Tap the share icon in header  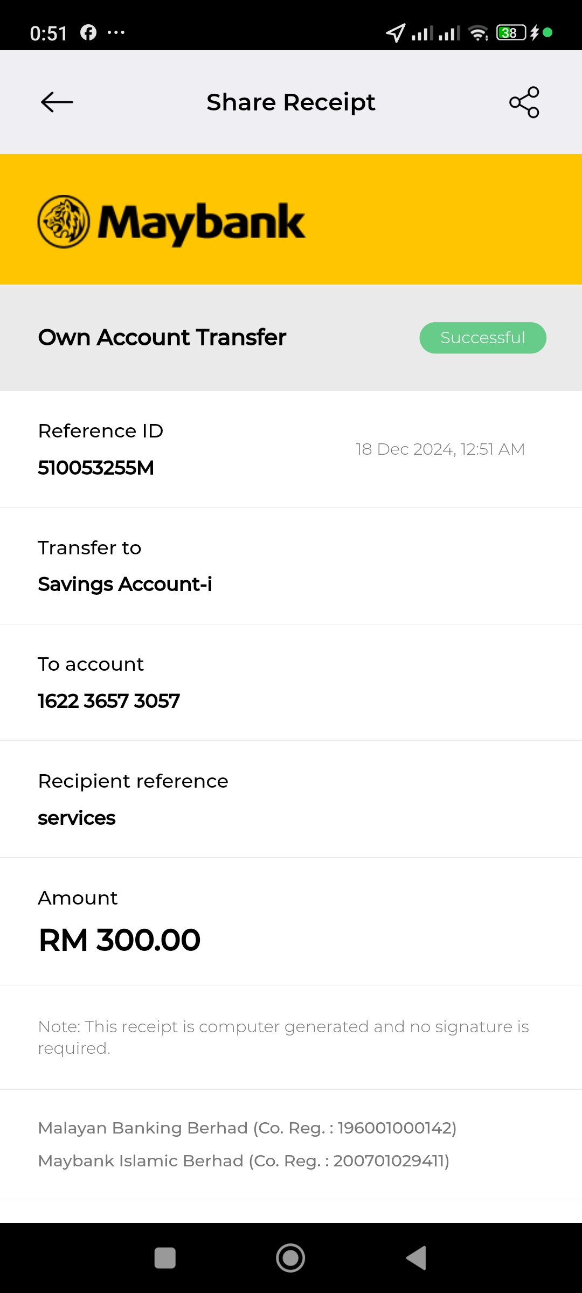[x=524, y=102]
